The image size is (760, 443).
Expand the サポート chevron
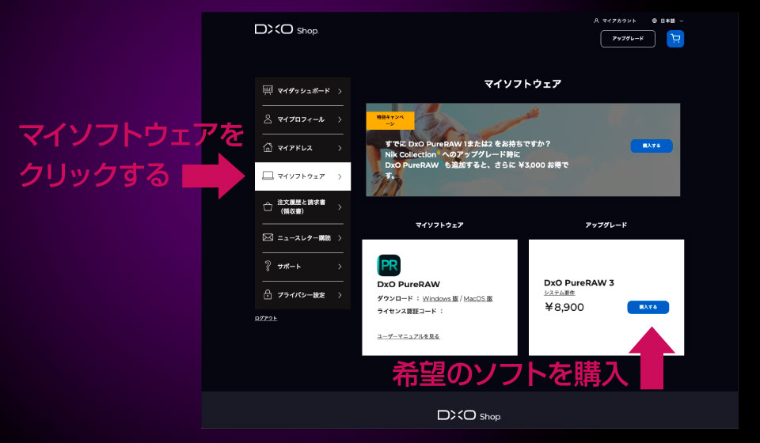(340, 267)
